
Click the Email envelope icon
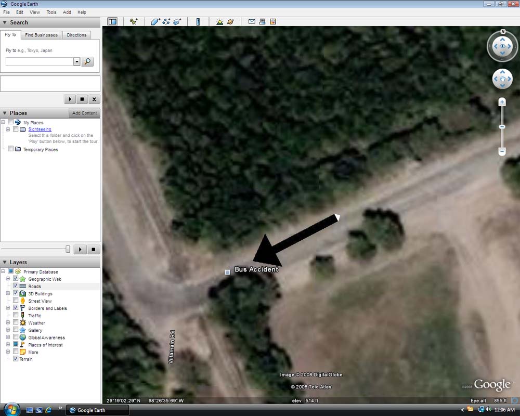click(x=252, y=21)
